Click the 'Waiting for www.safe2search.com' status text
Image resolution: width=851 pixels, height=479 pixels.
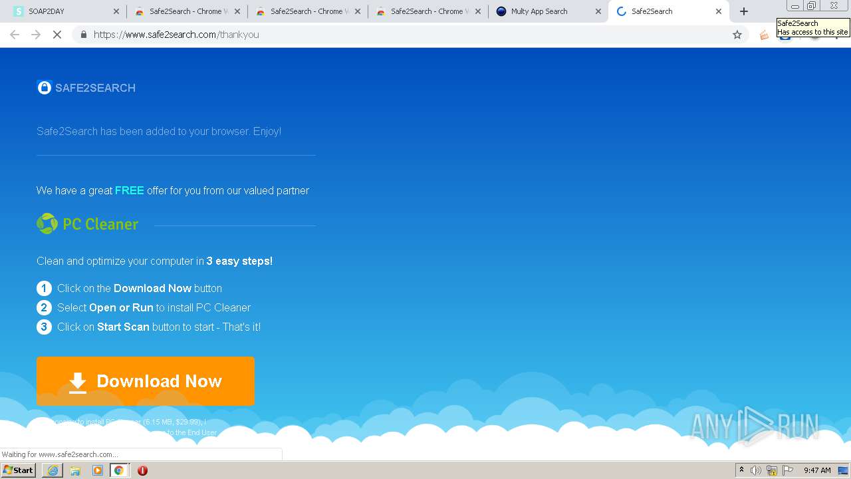60,454
